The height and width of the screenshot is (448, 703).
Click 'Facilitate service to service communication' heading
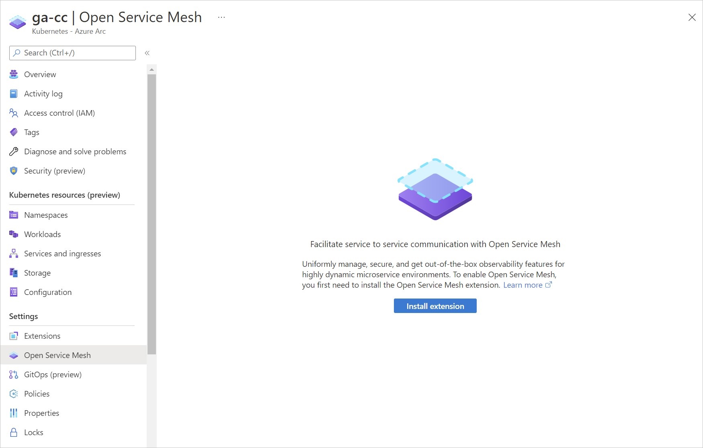coord(435,244)
